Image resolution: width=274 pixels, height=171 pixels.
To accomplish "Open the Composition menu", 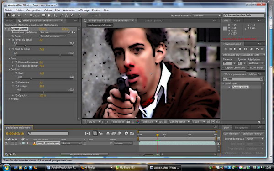I will (x=34, y=10).
